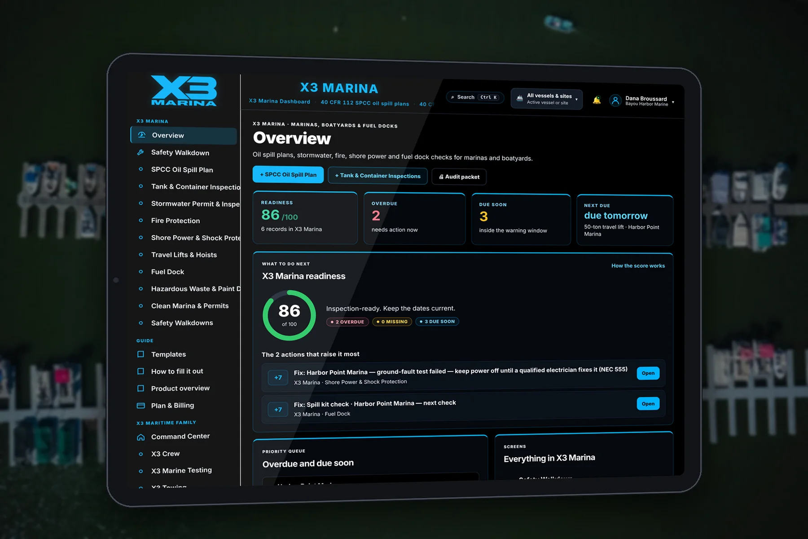Click the Safety Walkdown wrench icon
Viewport: 808px width, 539px height.
point(141,152)
